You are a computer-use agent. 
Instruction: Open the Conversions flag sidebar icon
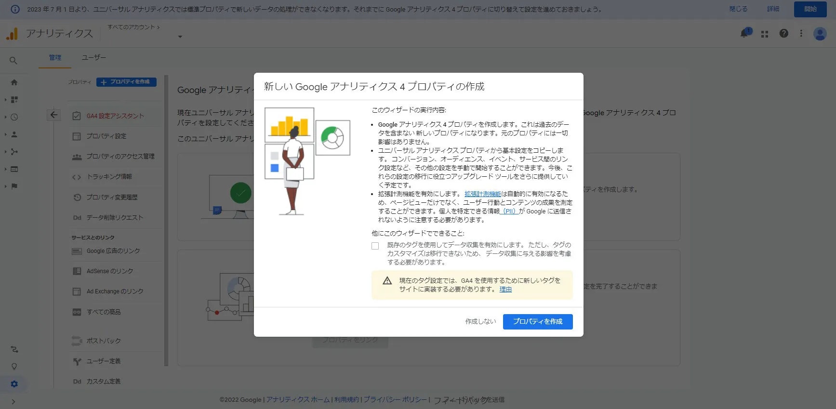click(14, 186)
